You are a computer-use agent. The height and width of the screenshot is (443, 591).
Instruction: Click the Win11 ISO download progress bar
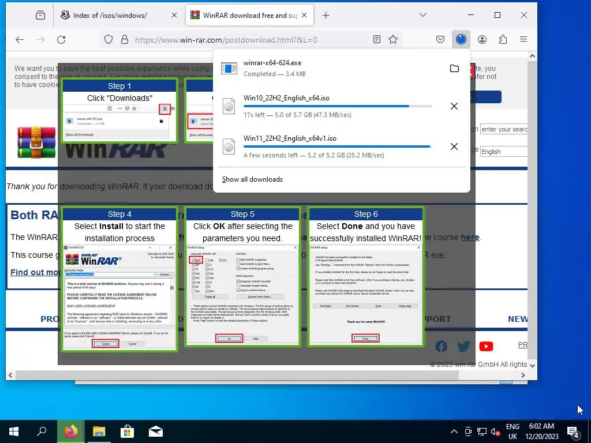pyautogui.click(x=338, y=147)
